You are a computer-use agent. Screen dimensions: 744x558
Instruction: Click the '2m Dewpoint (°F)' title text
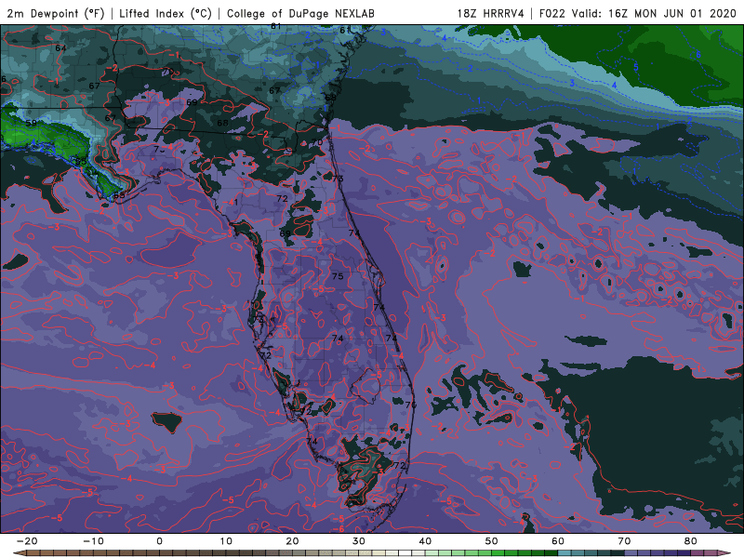(x=56, y=13)
